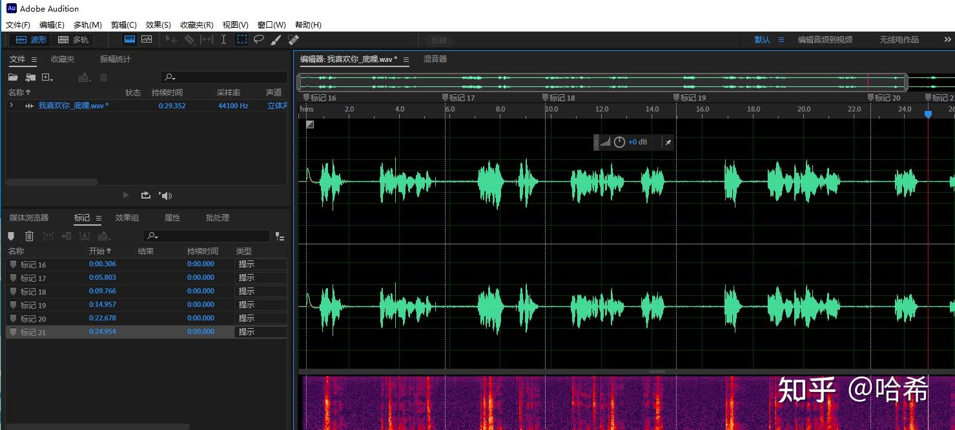Image resolution: width=955 pixels, height=430 pixels.
Task: Click marker 标记 19 on the timeline
Action: click(x=676, y=97)
